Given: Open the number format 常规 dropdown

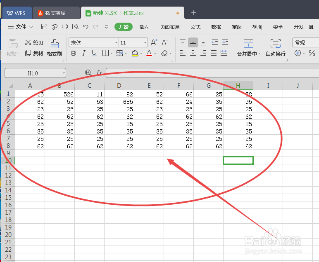Looking at the screenshot, I should [306, 42].
